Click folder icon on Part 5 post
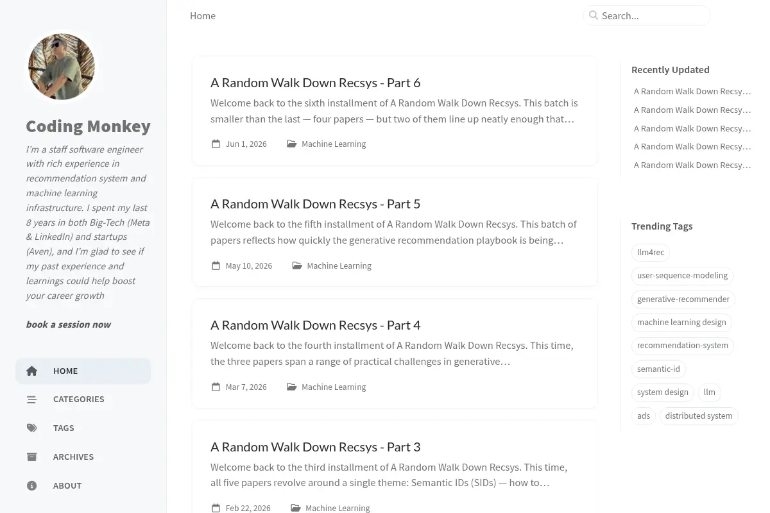770x513 pixels. [297, 265]
